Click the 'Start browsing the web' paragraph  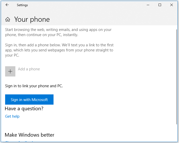(x=58, y=32)
